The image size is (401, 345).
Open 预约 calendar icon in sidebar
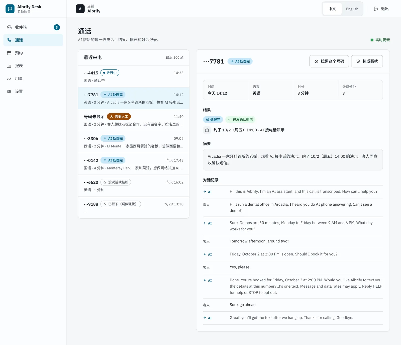click(x=9, y=53)
